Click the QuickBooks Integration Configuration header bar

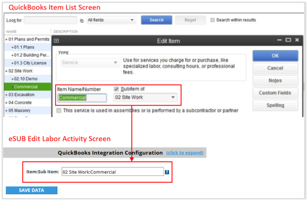(x=105, y=152)
